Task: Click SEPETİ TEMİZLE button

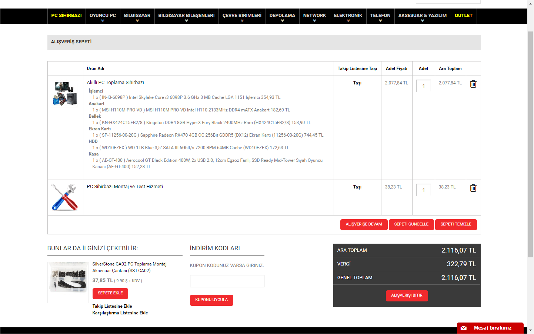Action: click(456, 224)
